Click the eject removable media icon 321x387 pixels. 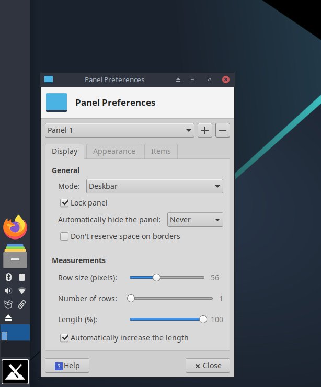(x=8, y=317)
